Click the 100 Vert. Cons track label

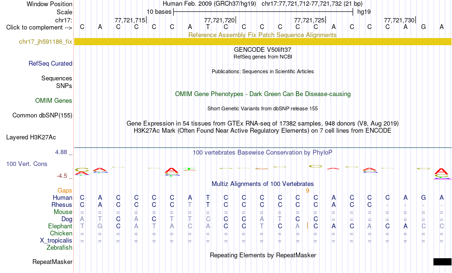(x=27, y=164)
